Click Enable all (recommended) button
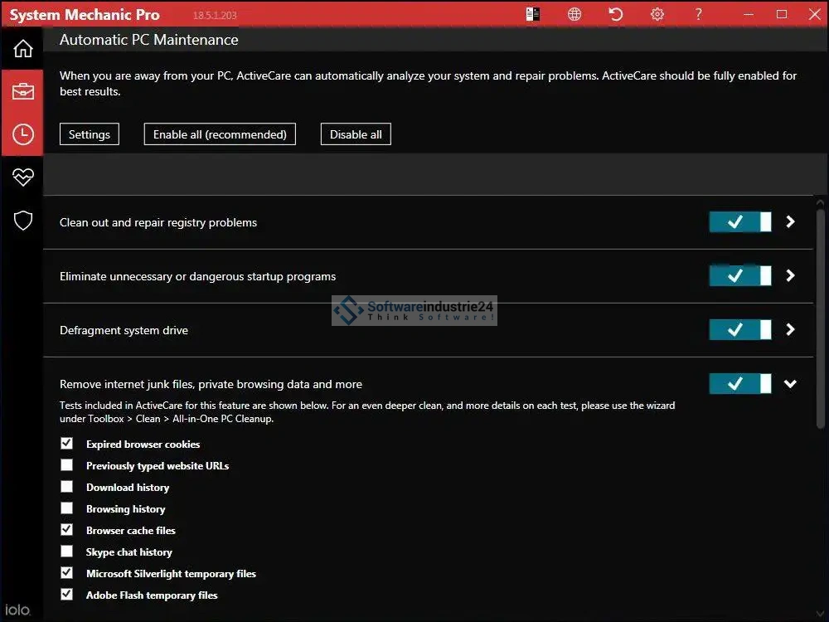Image resolution: width=829 pixels, height=622 pixels. click(x=220, y=134)
